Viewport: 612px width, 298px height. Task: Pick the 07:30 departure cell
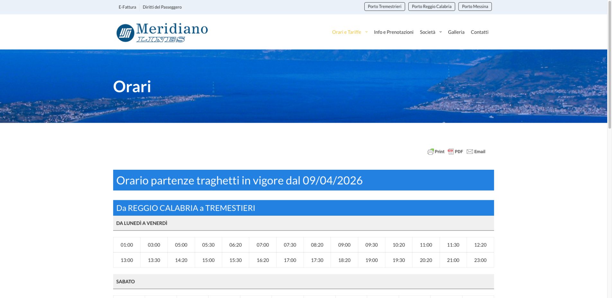[x=290, y=245]
